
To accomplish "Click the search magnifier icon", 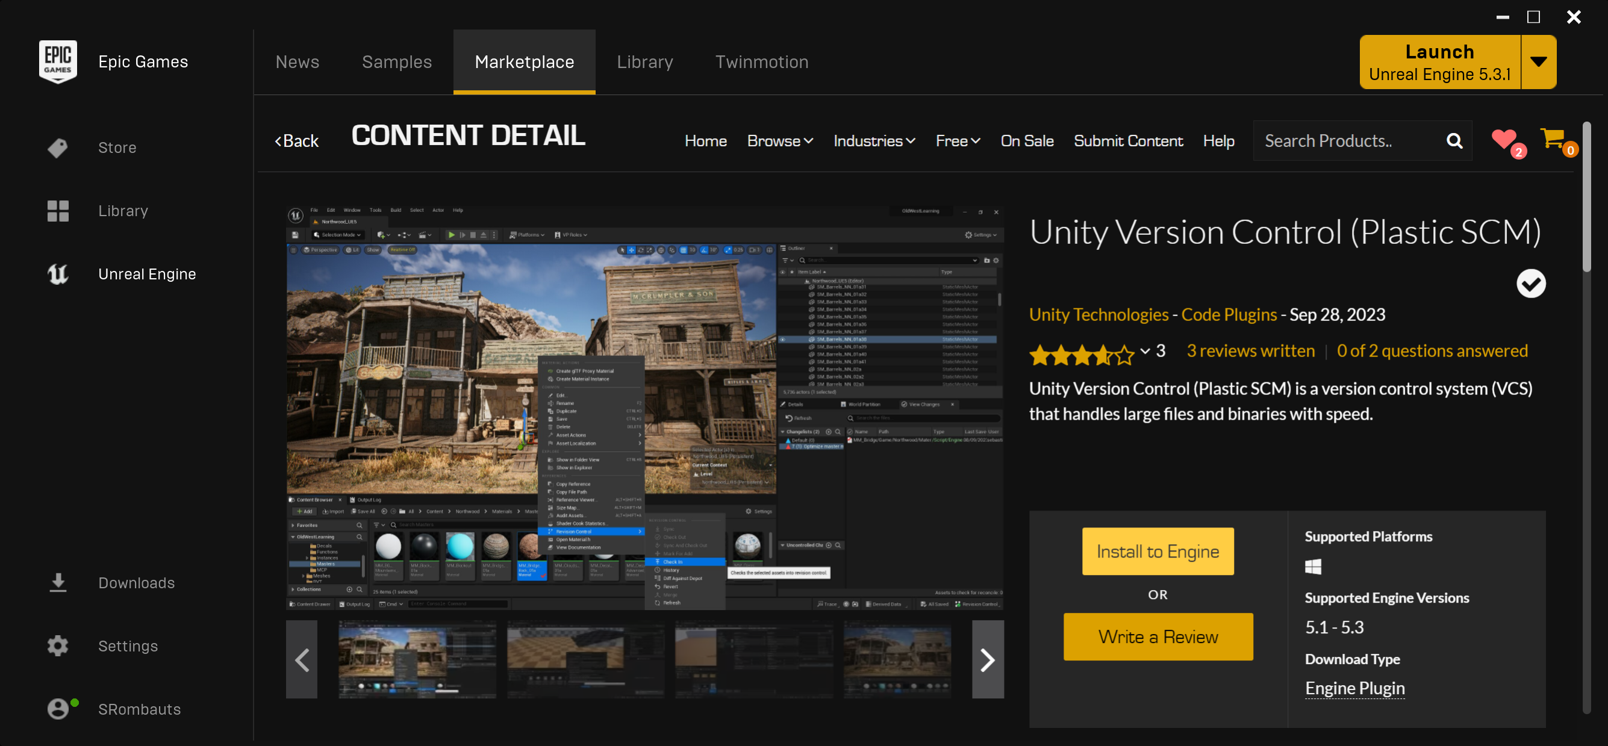I will click(1454, 141).
